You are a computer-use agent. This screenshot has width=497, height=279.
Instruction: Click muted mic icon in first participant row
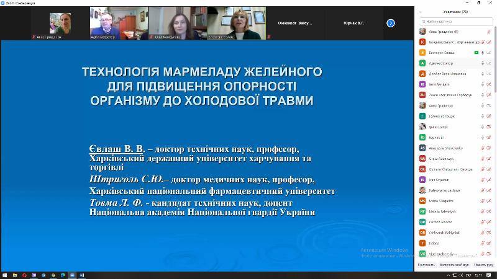pyautogui.click(x=489, y=32)
